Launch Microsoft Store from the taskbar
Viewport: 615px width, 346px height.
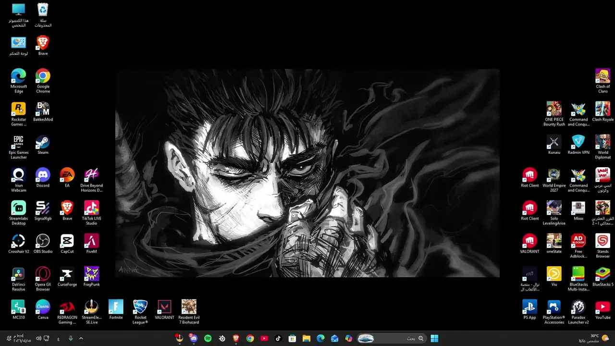tap(292, 338)
